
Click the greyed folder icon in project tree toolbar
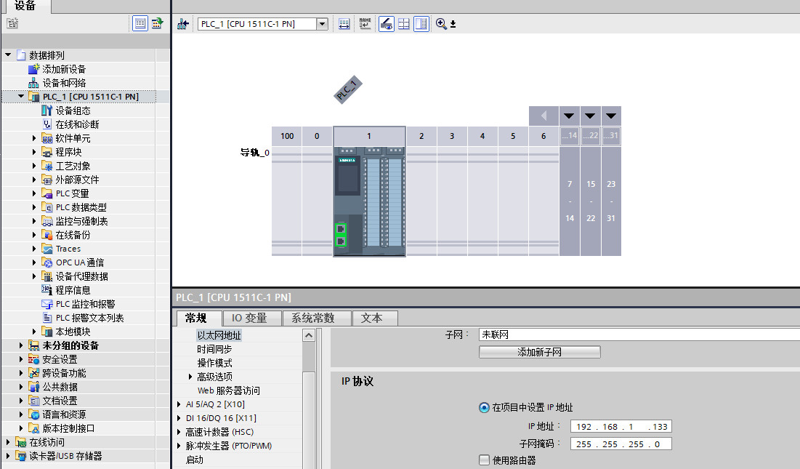[12, 23]
